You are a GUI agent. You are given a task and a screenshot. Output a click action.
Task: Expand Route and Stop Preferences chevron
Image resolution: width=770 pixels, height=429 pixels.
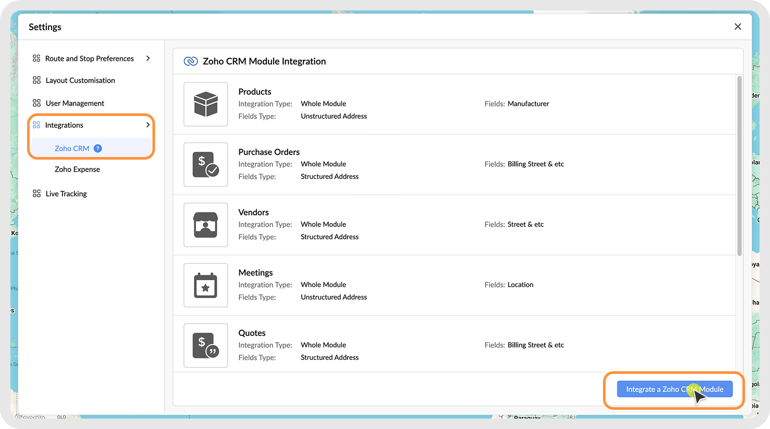[x=148, y=58]
